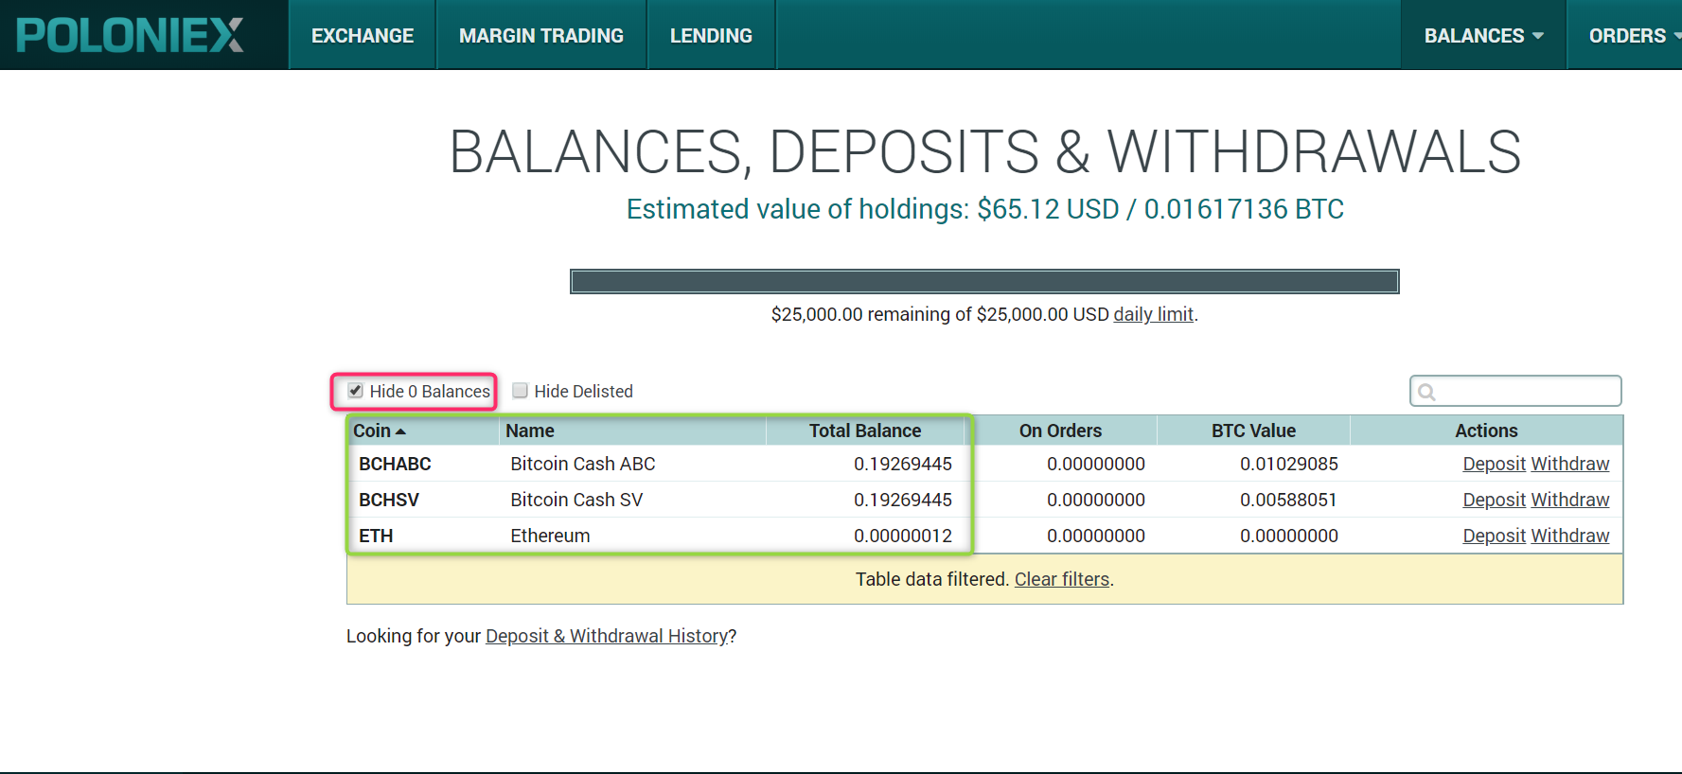This screenshot has height=774, width=1682.
Task: Click Deposit for BCHSV
Action: [x=1494, y=500]
